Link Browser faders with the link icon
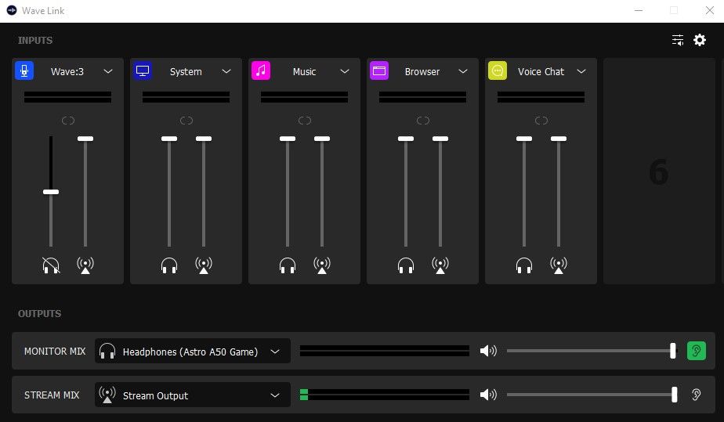This screenshot has width=724, height=422. click(423, 121)
